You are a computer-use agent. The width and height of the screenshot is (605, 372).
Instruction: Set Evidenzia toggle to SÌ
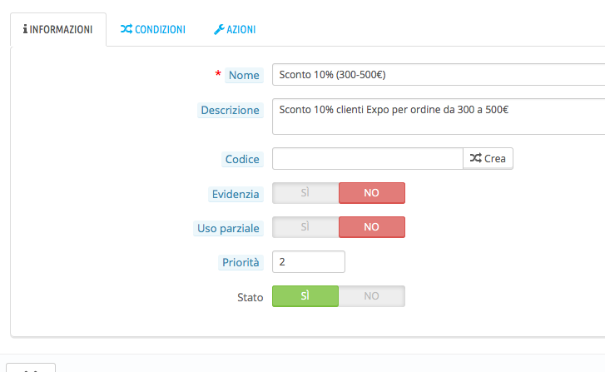(x=305, y=193)
